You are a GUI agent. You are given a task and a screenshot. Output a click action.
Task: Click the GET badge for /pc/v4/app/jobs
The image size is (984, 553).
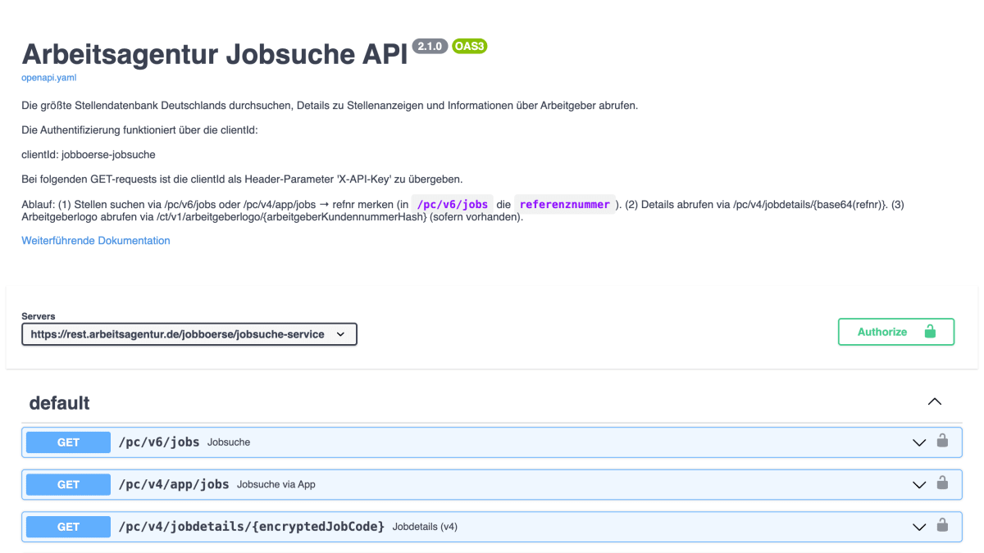click(x=68, y=485)
